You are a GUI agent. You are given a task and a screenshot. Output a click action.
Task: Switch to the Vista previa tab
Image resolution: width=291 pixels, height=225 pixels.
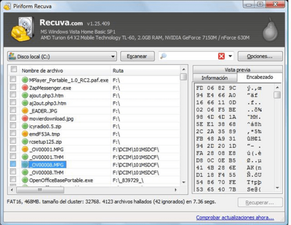tap(237, 70)
